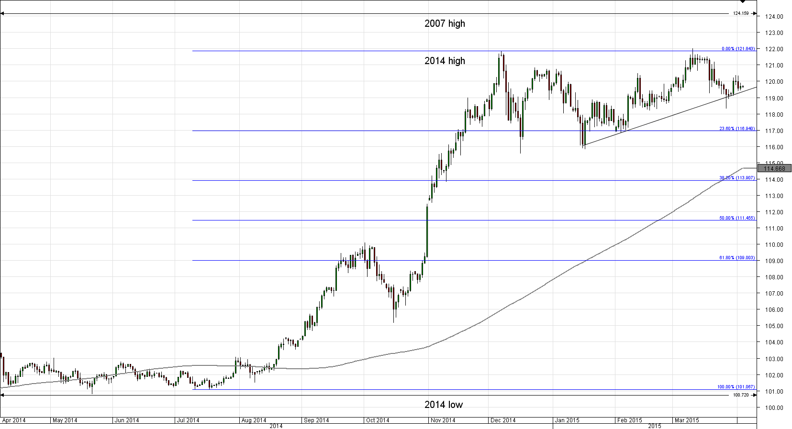Select the 0.00% (121.843) Fibonacci label
792x429 pixels.
[738, 49]
